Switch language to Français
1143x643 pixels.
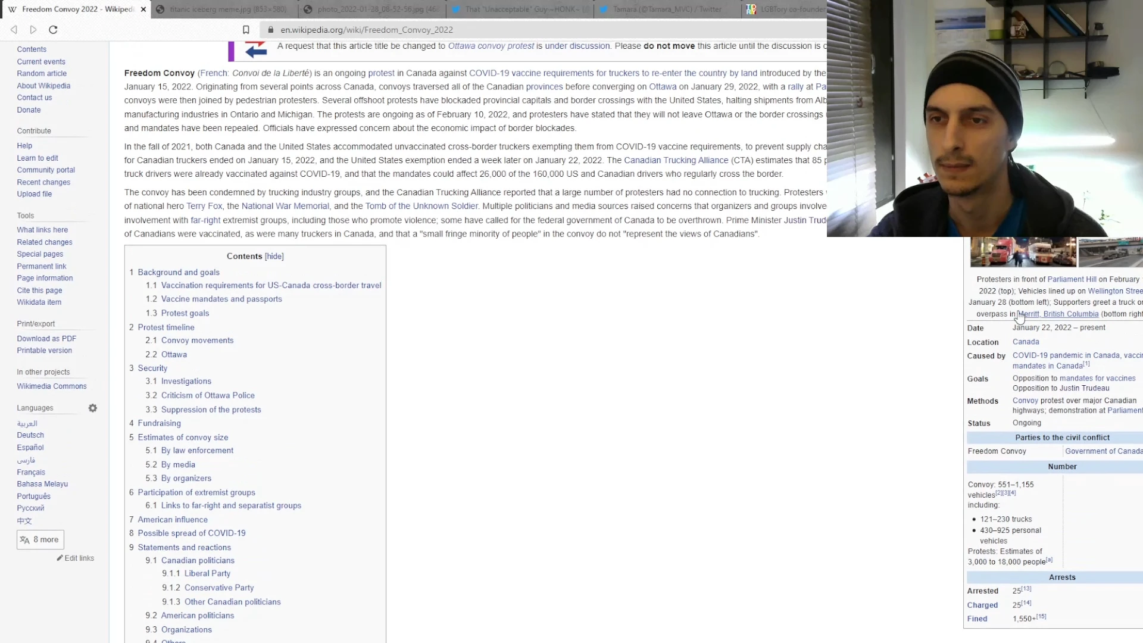pyautogui.click(x=31, y=472)
